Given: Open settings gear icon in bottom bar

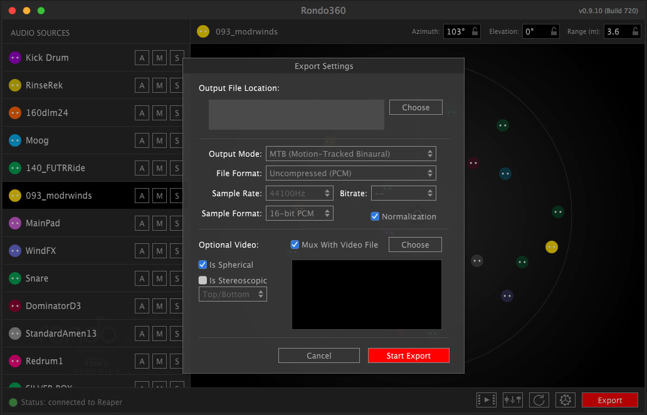Looking at the screenshot, I should tap(565, 400).
